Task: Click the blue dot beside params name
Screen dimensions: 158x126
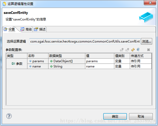Action: [x=30, y=61]
